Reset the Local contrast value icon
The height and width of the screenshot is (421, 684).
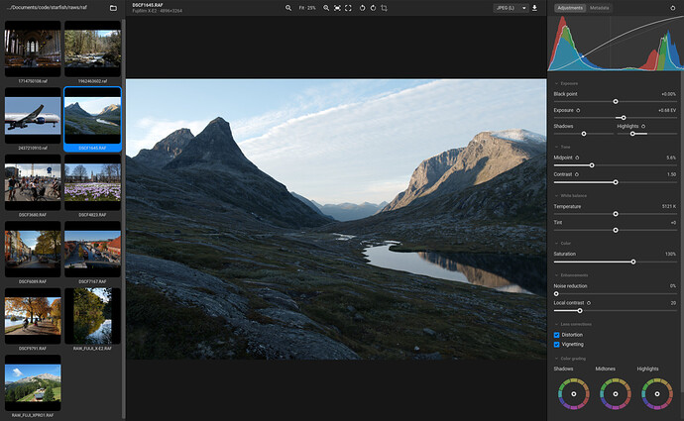[589, 303]
